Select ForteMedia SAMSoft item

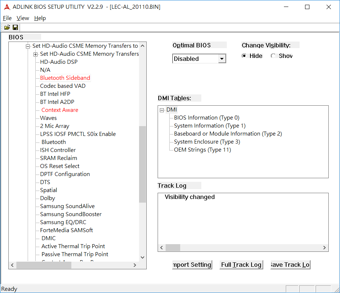click(x=66, y=230)
